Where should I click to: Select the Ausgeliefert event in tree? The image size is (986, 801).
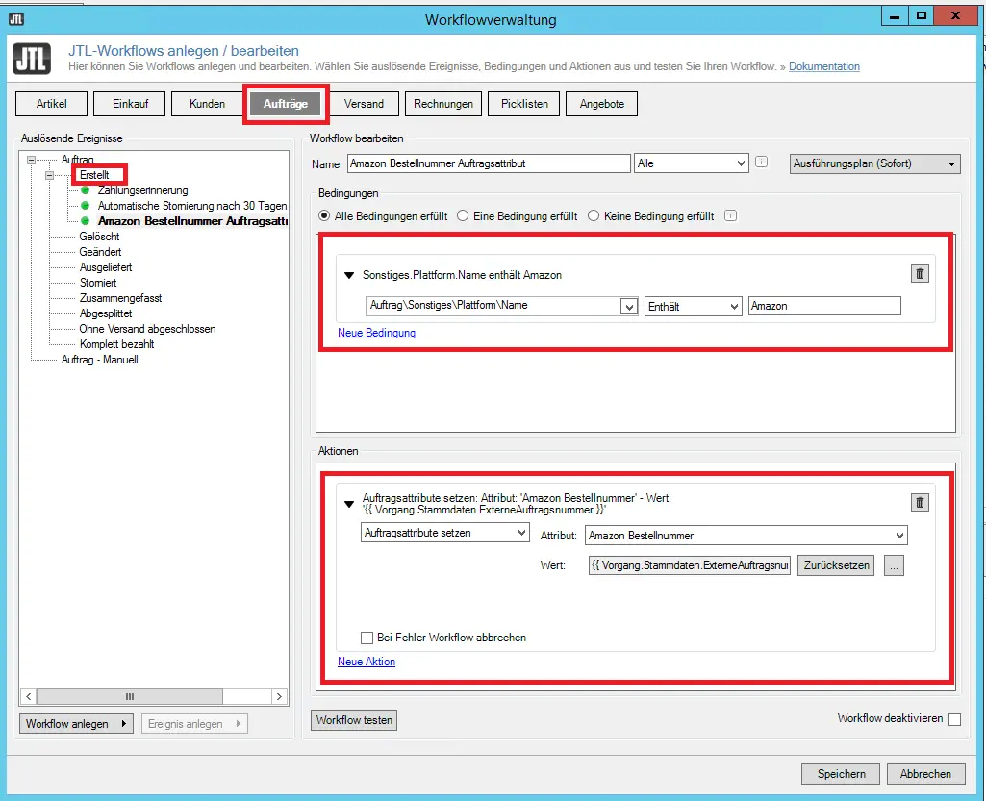tap(106, 267)
